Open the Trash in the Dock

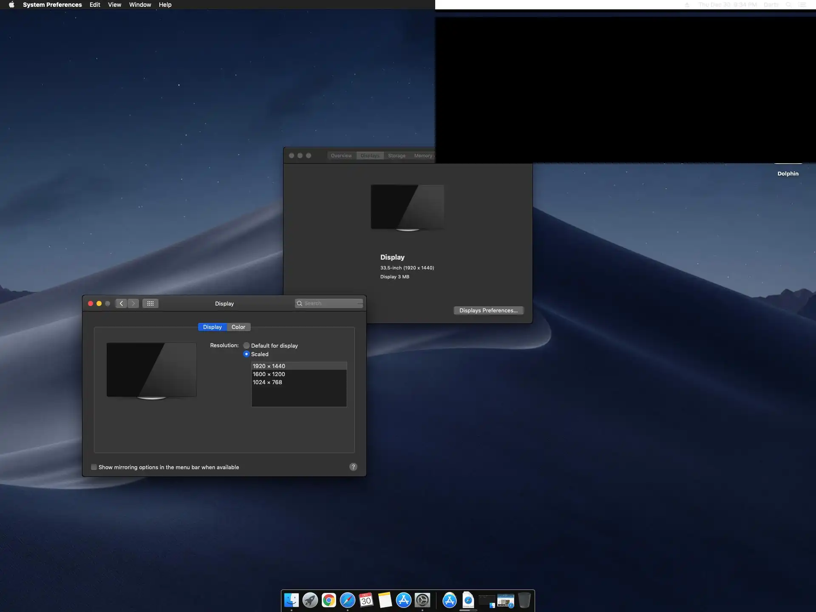[524, 600]
